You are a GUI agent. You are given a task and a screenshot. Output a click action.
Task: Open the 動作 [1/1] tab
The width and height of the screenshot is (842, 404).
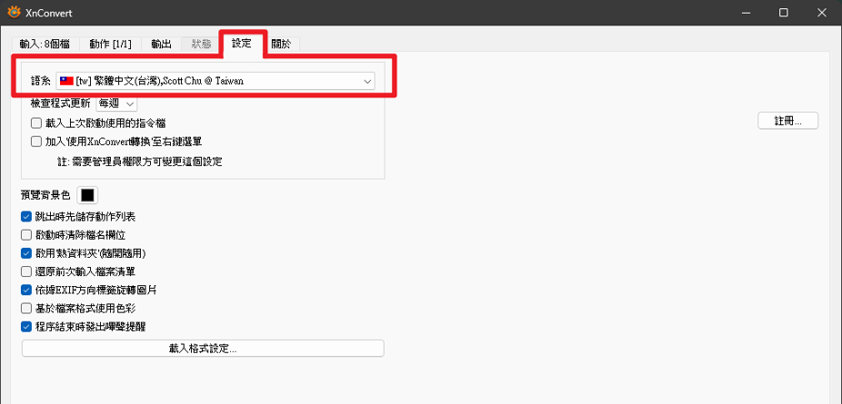pyautogui.click(x=111, y=44)
